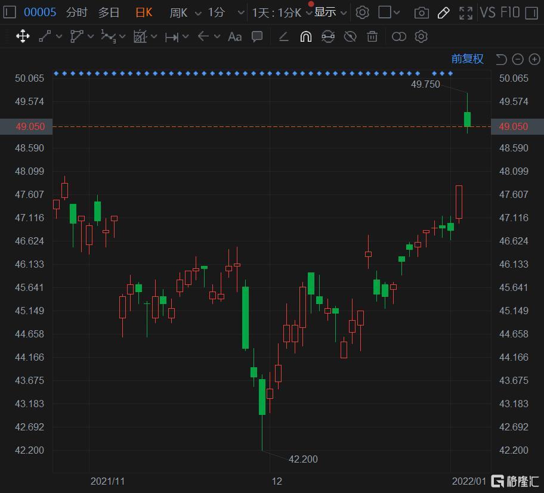Open the 显示 display dropdown
Screen dimensions: 544x493
tap(330, 13)
